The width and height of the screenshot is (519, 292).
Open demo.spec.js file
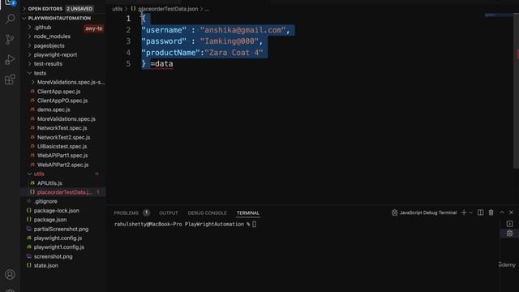(54, 109)
